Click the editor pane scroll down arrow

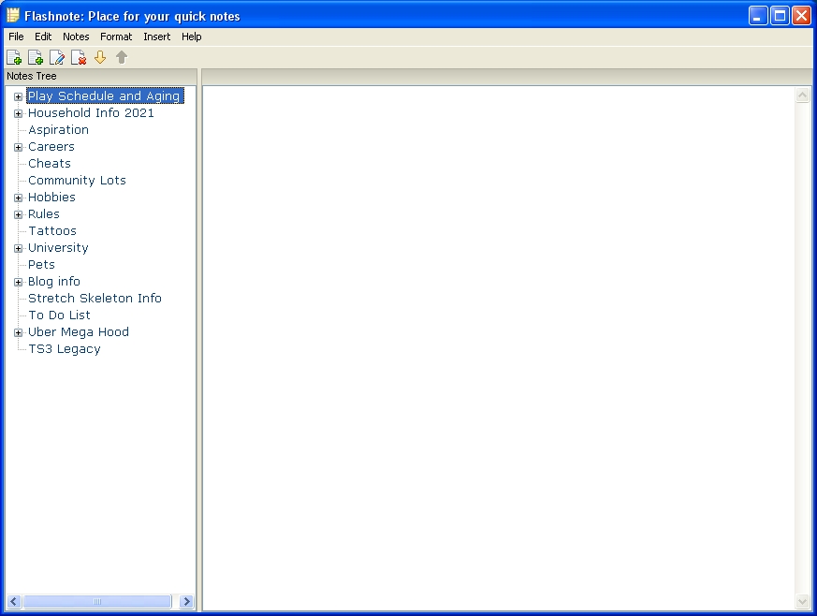[802, 602]
